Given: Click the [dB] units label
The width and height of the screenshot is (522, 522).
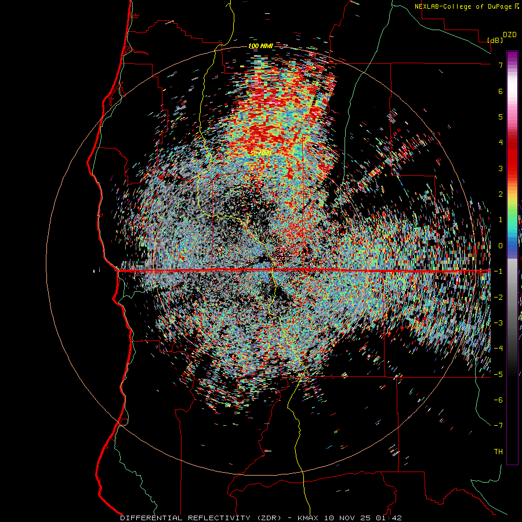Looking at the screenshot, I should (495, 40).
